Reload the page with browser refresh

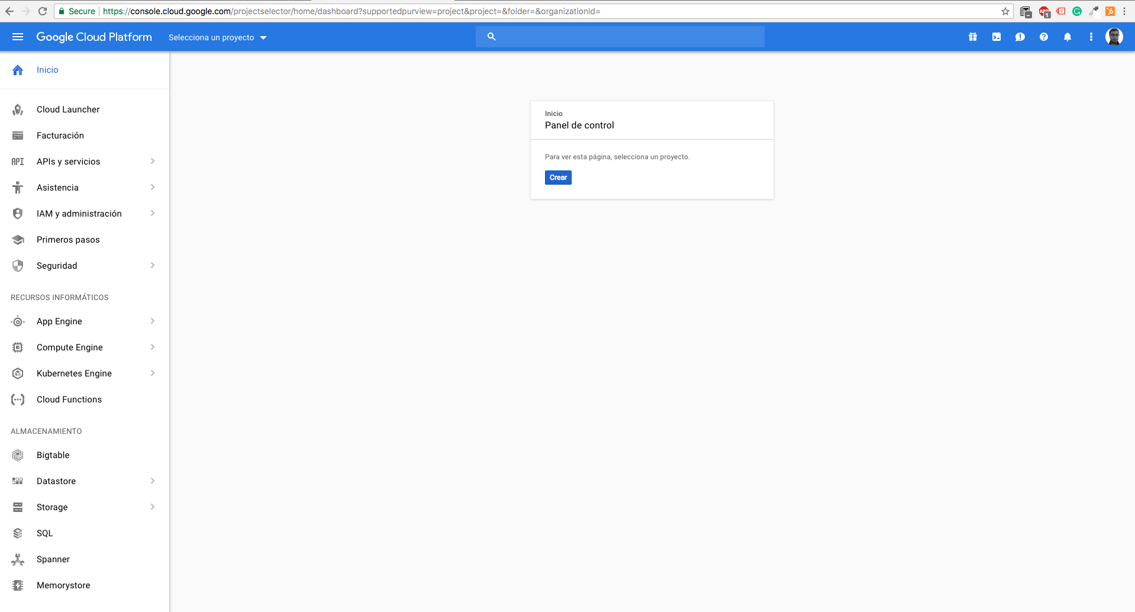tap(43, 11)
